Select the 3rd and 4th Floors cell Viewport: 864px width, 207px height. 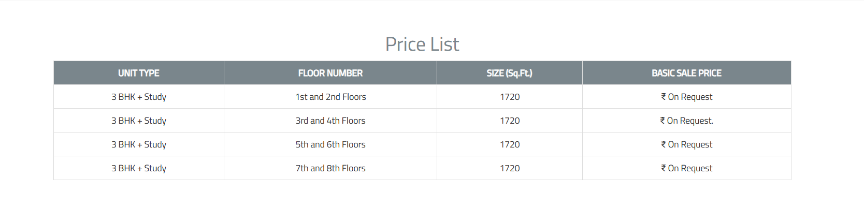(x=330, y=121)
